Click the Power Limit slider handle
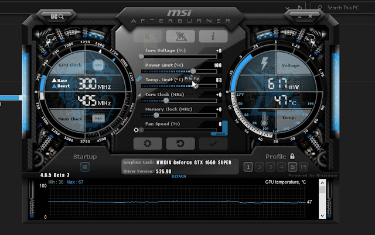This screenshot has width=375, height=235. tap(193, 71)
